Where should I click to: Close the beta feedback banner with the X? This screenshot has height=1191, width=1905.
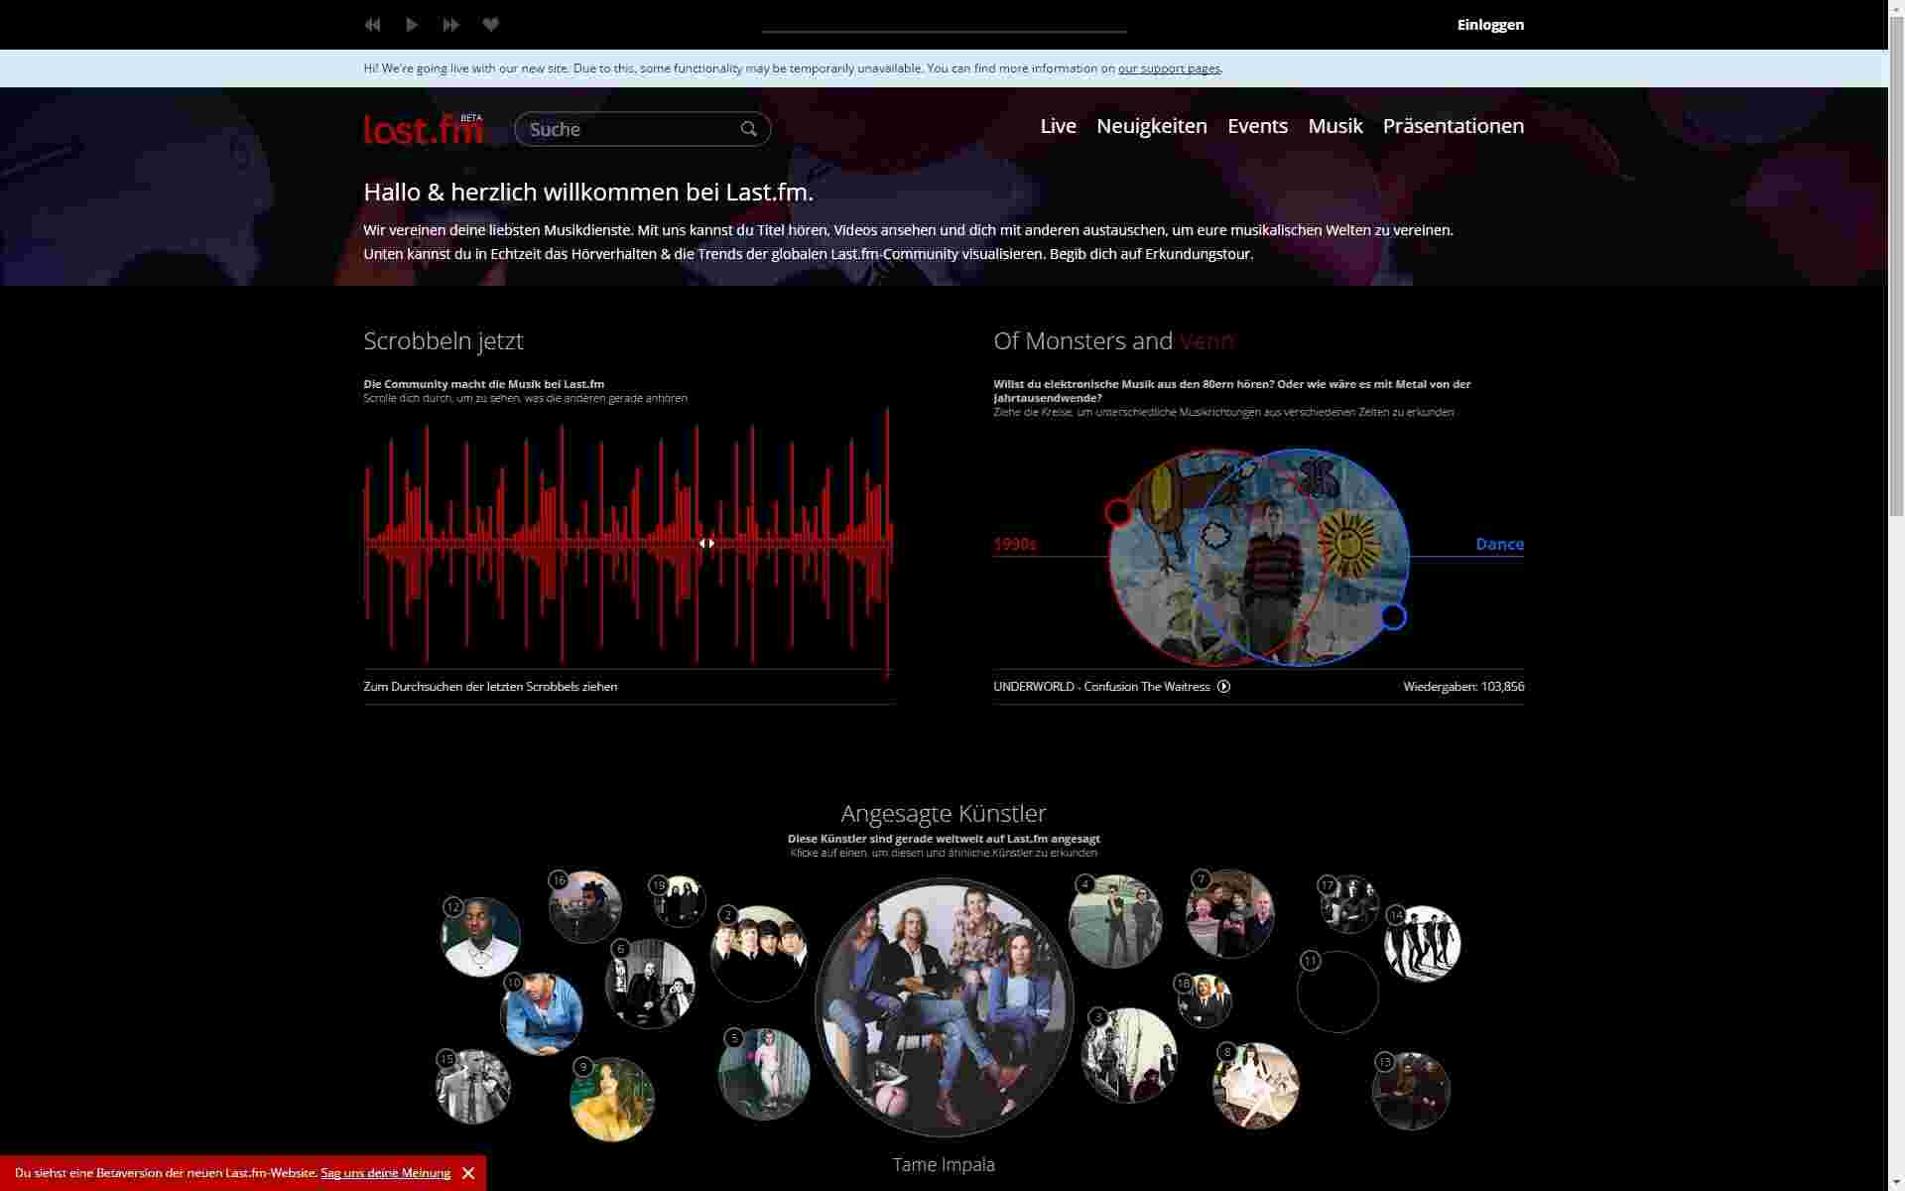469,1173
